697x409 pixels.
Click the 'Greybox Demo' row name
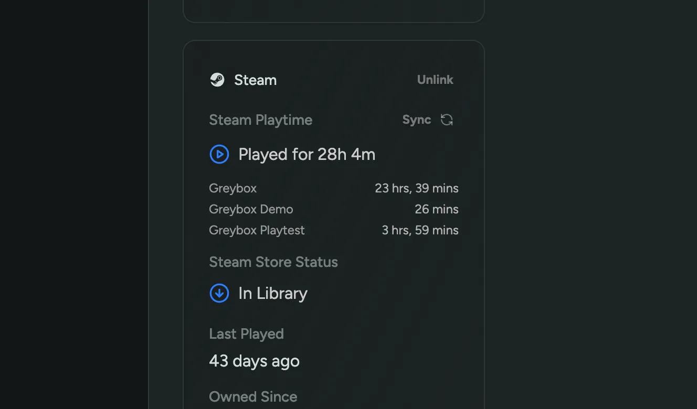point(251,209)
